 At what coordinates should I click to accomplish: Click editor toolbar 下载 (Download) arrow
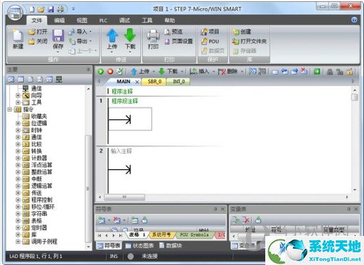(161, 72)
